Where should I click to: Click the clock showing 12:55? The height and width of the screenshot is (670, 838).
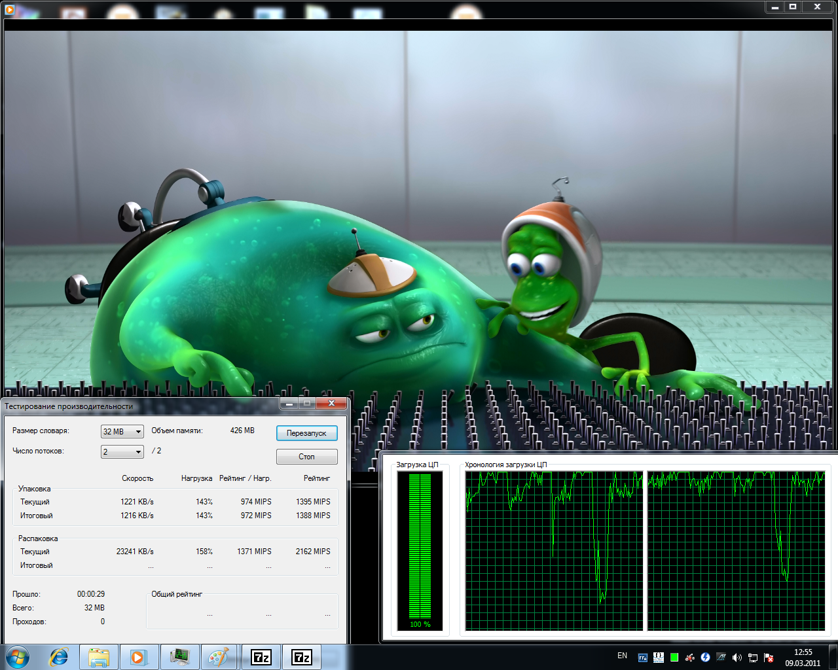tap(803, 657)
